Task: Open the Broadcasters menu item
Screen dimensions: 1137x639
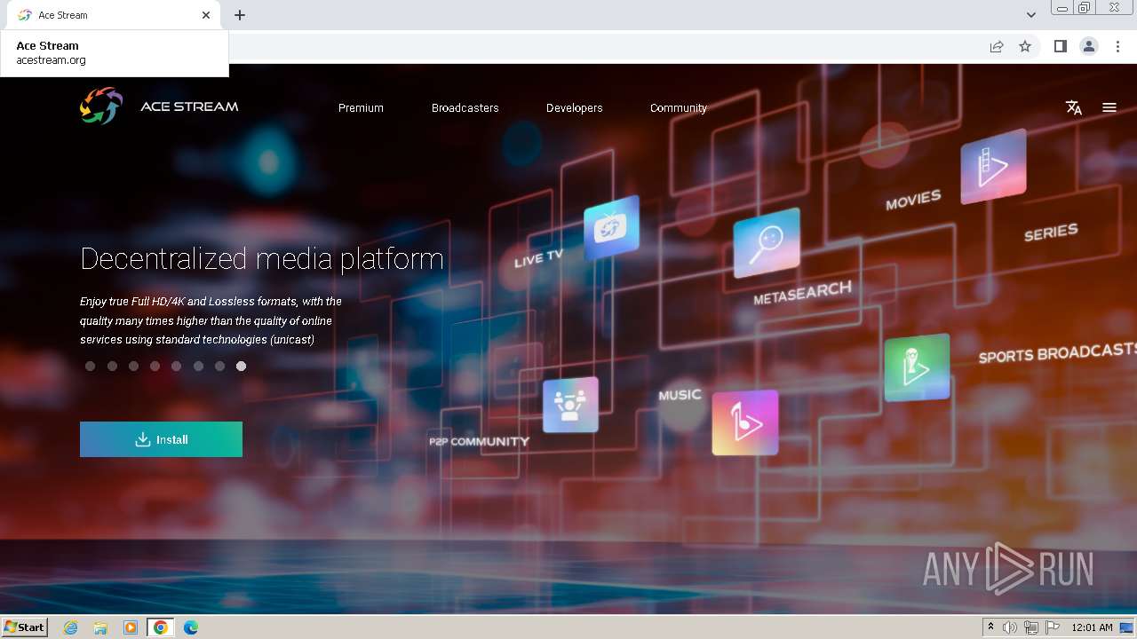Action: pos(465,107)
